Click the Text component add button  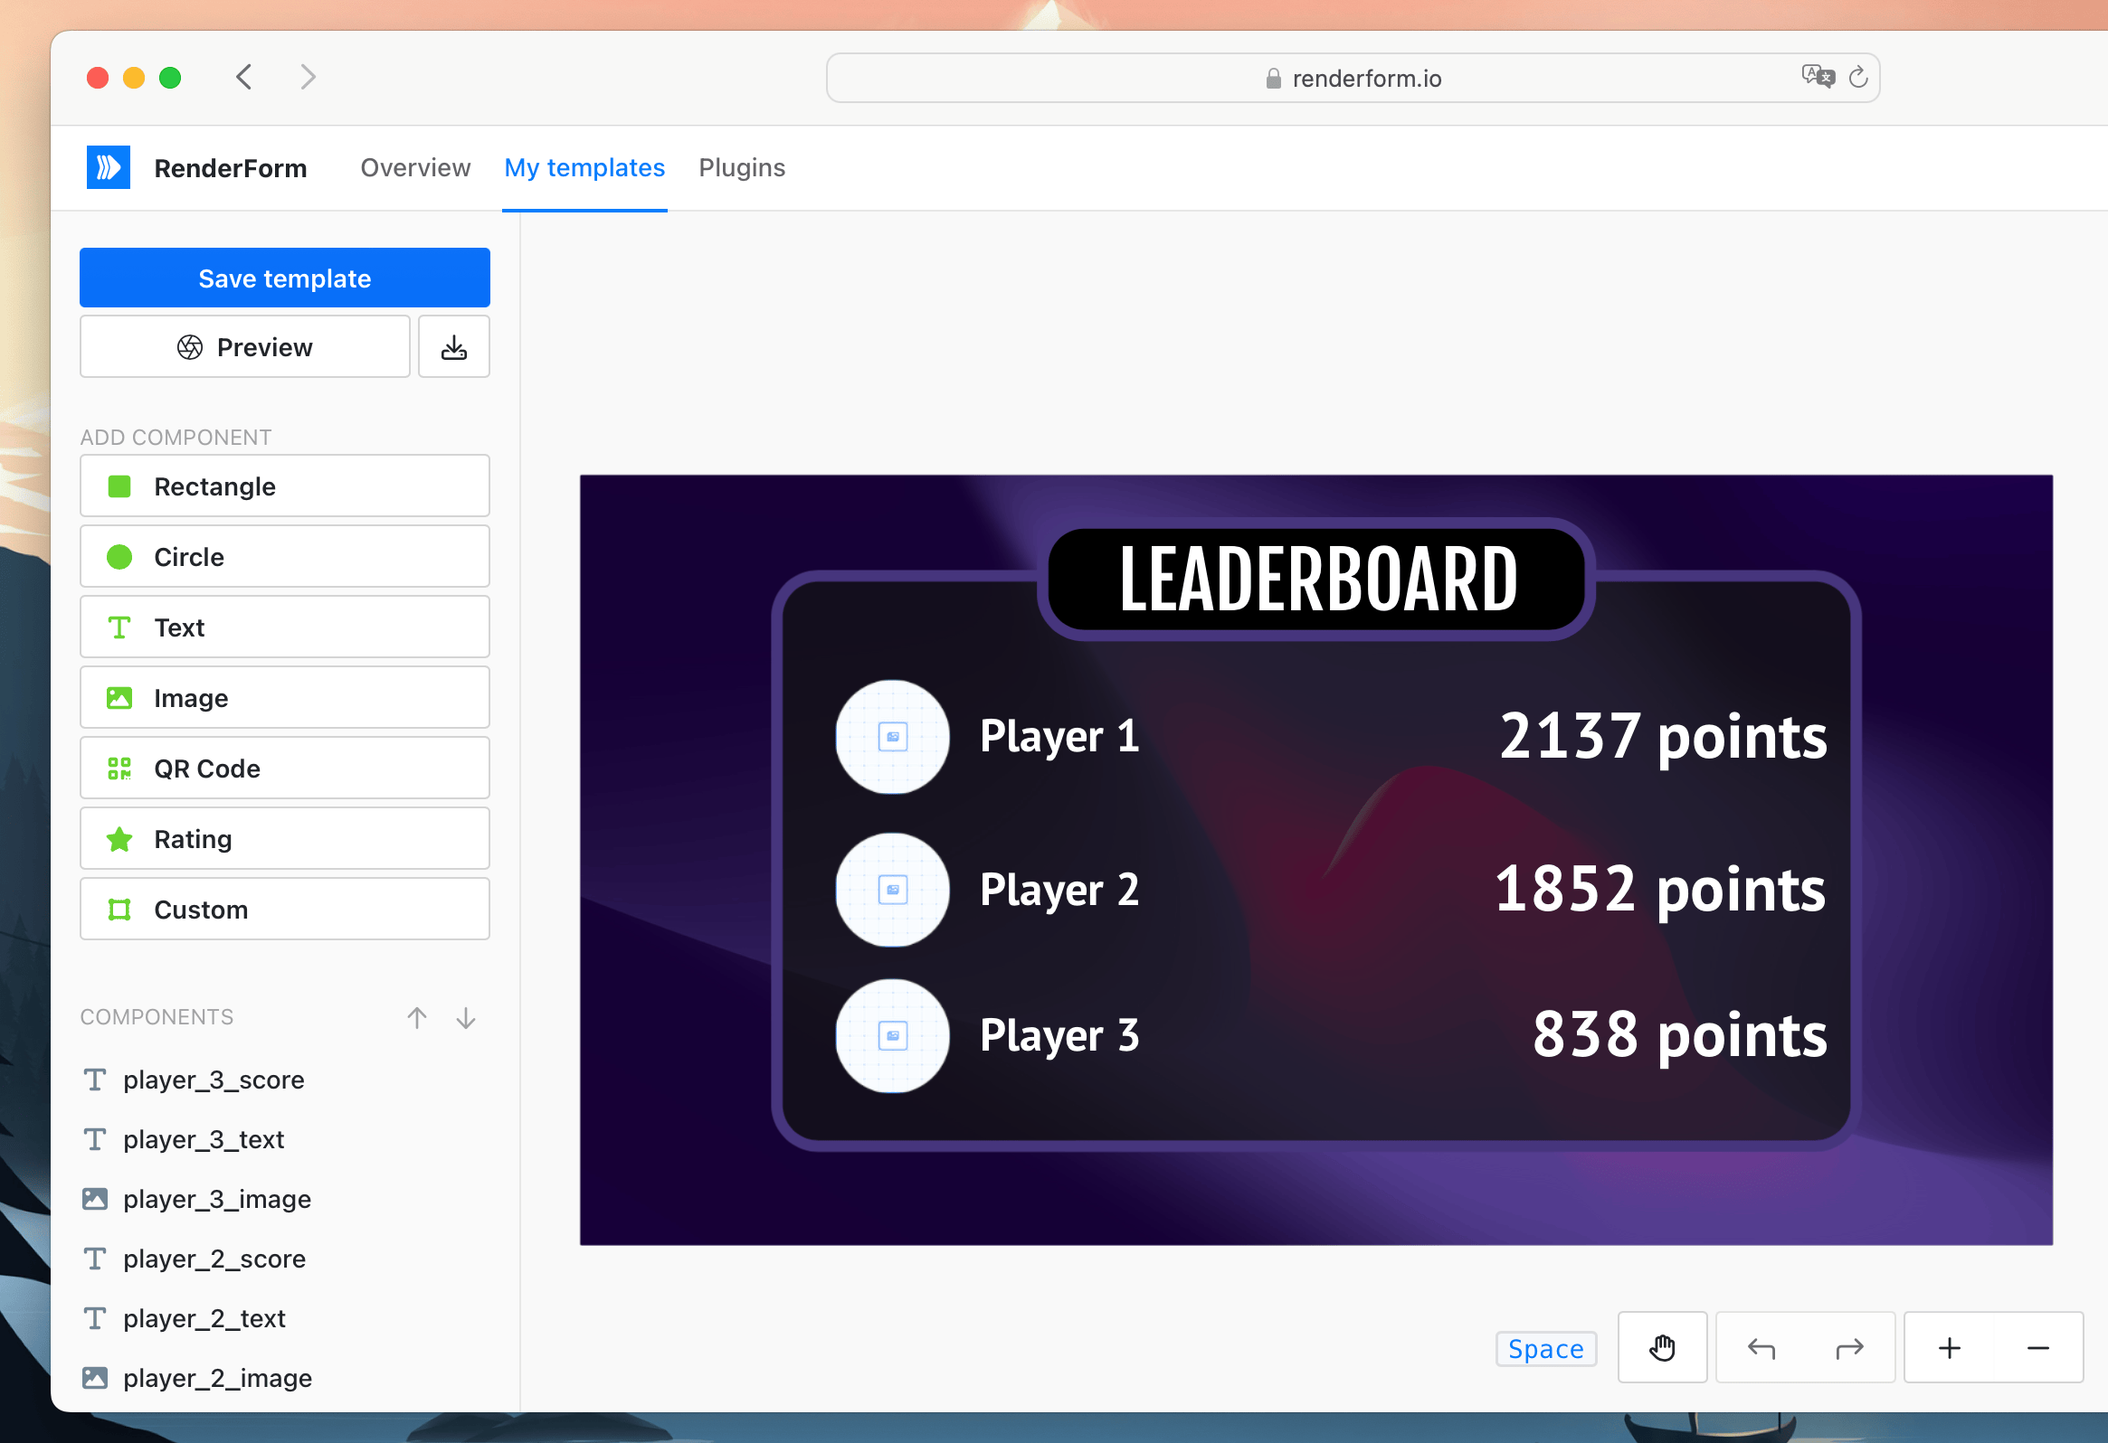[285, 627]
